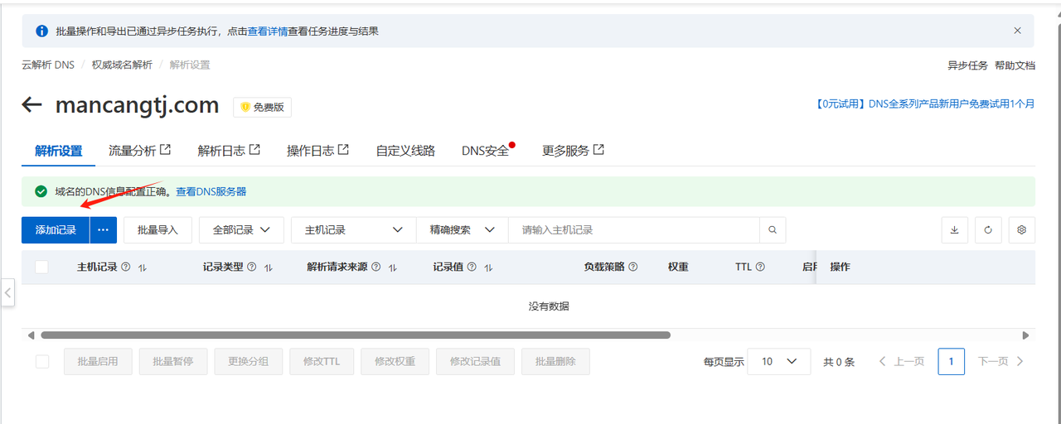Viewport: 1061px width, 424px height.
Task: Click the help icon beside 主机记录 column
Action: [x=126, y=267]
